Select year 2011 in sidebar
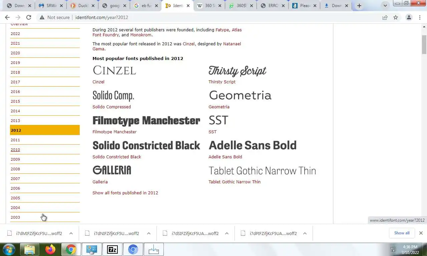 pos(15,140)
